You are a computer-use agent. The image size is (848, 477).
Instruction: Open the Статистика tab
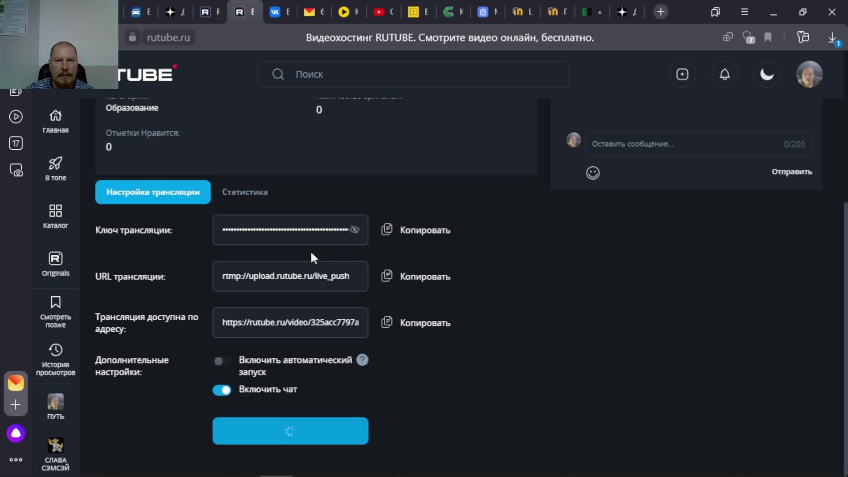point(245,192)
